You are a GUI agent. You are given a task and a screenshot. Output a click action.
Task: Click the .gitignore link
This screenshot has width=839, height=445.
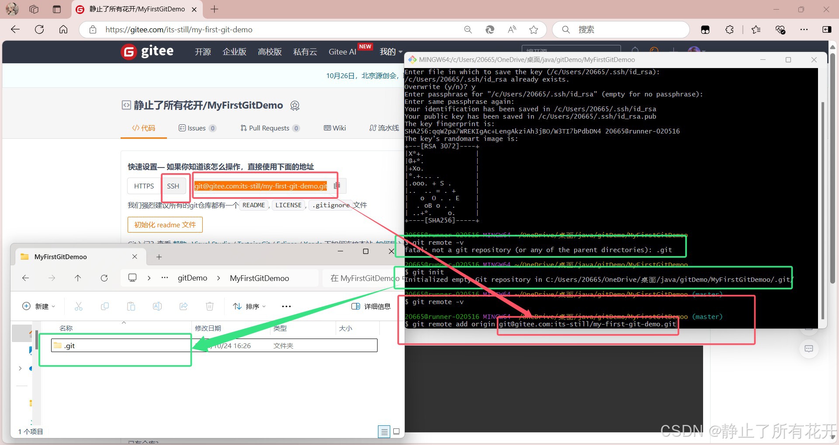coord(331,205)
